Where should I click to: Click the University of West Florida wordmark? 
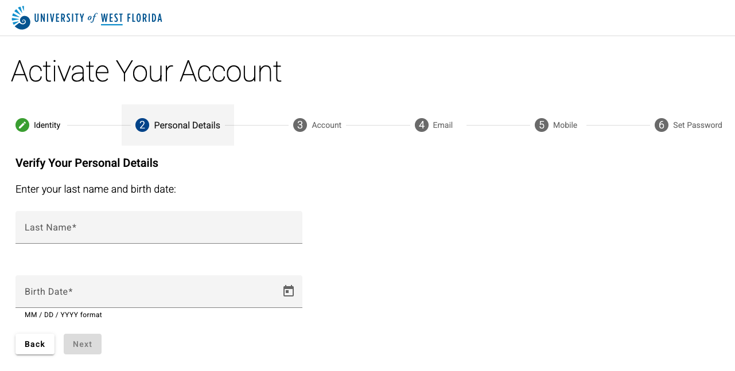pos(98,18)
